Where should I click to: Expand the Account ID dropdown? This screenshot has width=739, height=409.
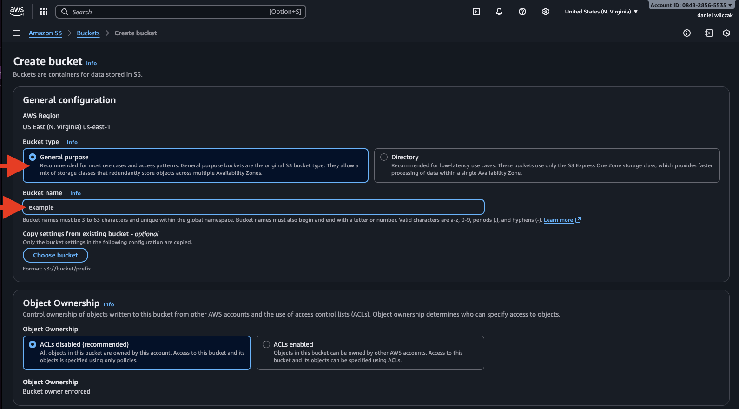(x=691, y=5)
